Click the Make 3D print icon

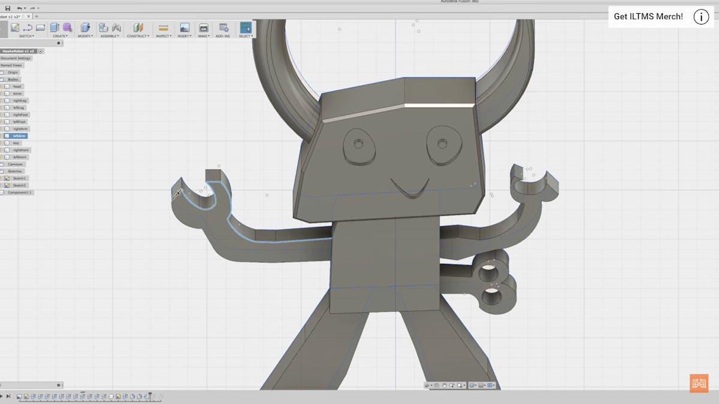[204, 28]
